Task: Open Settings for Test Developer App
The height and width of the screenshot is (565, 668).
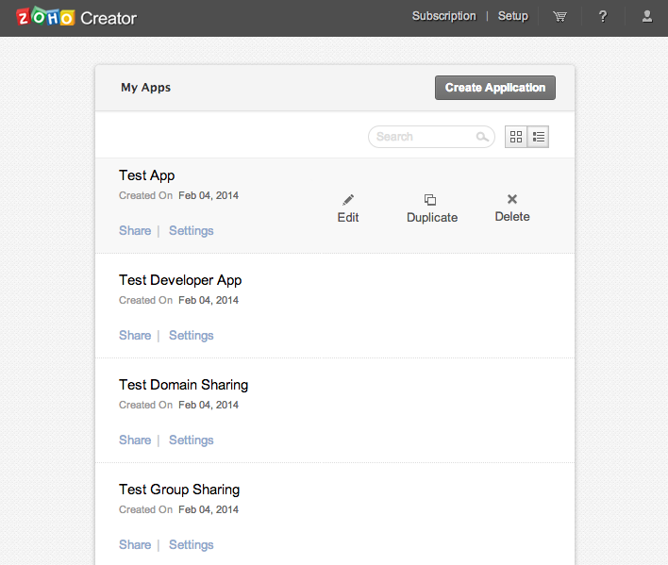Action: point(191,335)
